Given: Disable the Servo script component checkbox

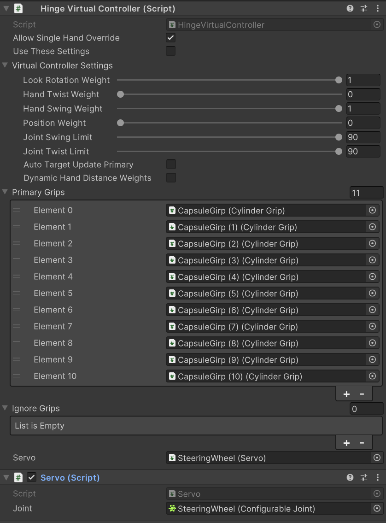Looking at the screenshot, I should 31,477.
